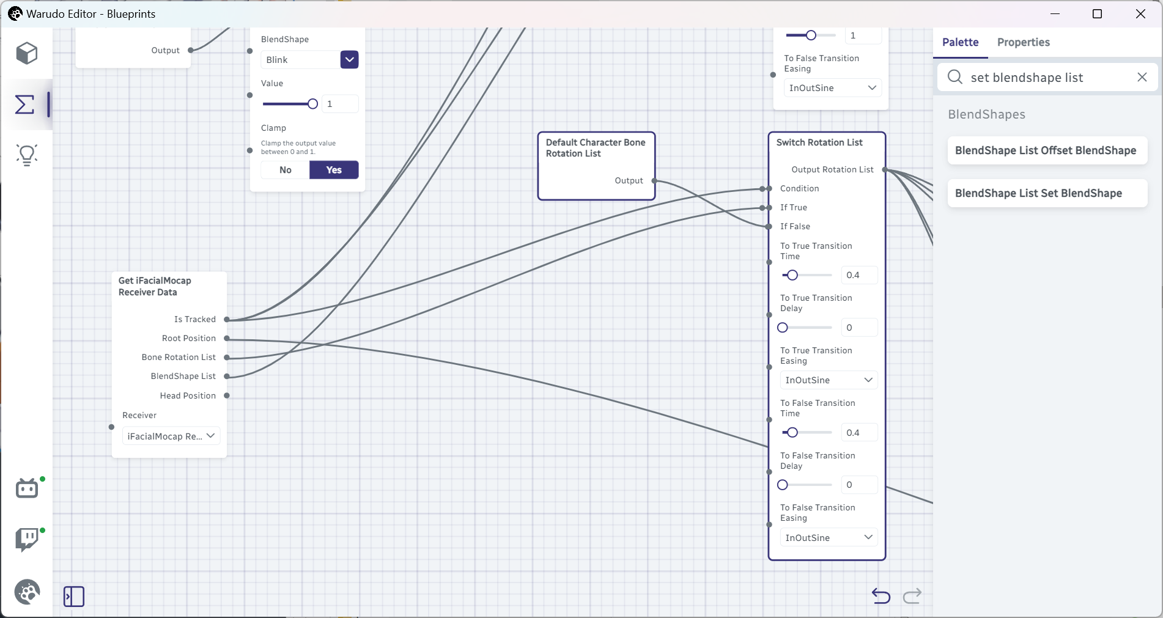The image size is (1163, 618).
Task: Select the Get iFacialMocap Receiver Data node title
Action: coord(155,286)
